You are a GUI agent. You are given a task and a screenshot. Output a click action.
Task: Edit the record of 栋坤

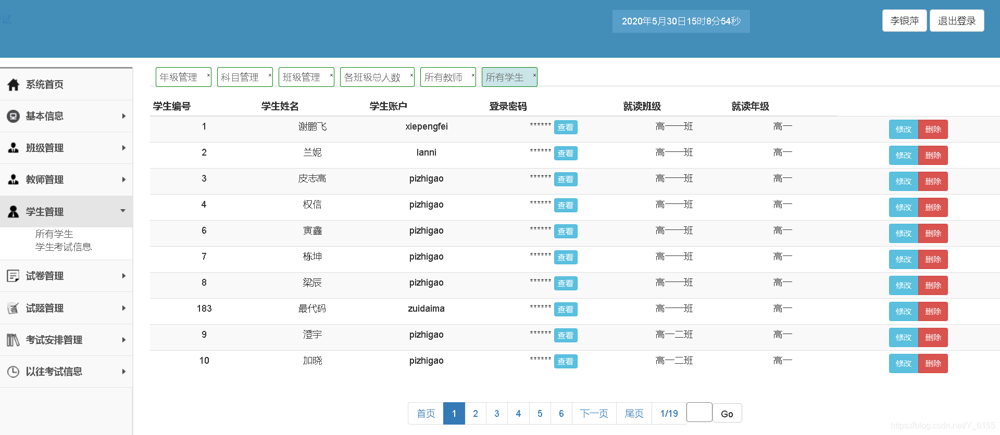coord(904,260)
